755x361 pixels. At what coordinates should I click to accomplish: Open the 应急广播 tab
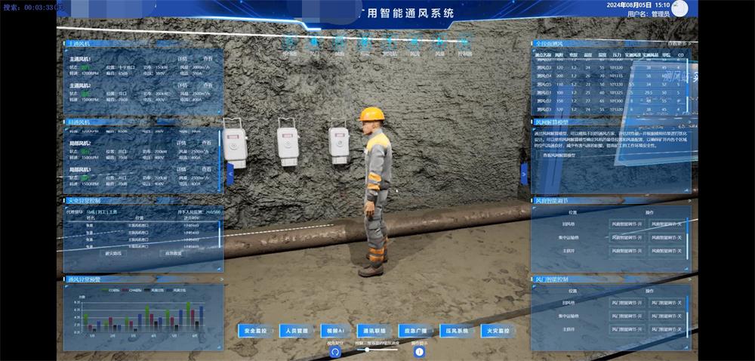pos(414,331)
